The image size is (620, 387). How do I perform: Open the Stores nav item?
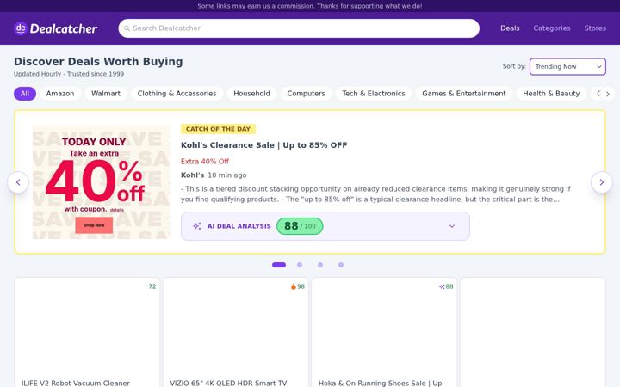595,28
